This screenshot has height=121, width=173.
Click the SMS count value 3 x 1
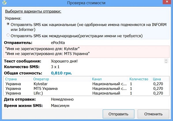(55, 67)
